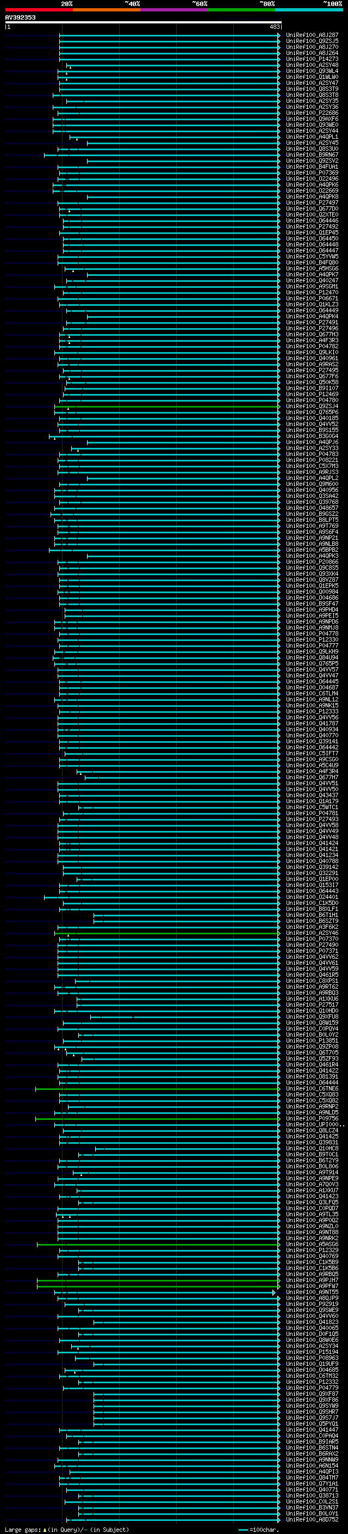Click the red 20% identity legend segment

pos(39,10)
